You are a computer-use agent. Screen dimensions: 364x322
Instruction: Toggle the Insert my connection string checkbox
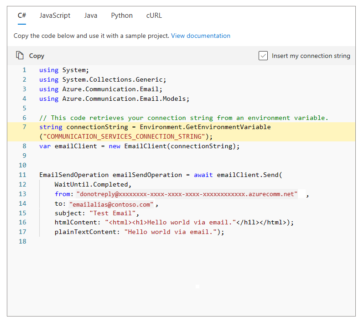[x=263, y=56]
